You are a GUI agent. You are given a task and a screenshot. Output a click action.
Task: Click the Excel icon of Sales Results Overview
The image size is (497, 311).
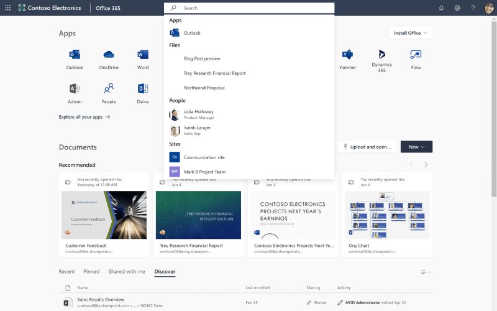coord(66,303)
